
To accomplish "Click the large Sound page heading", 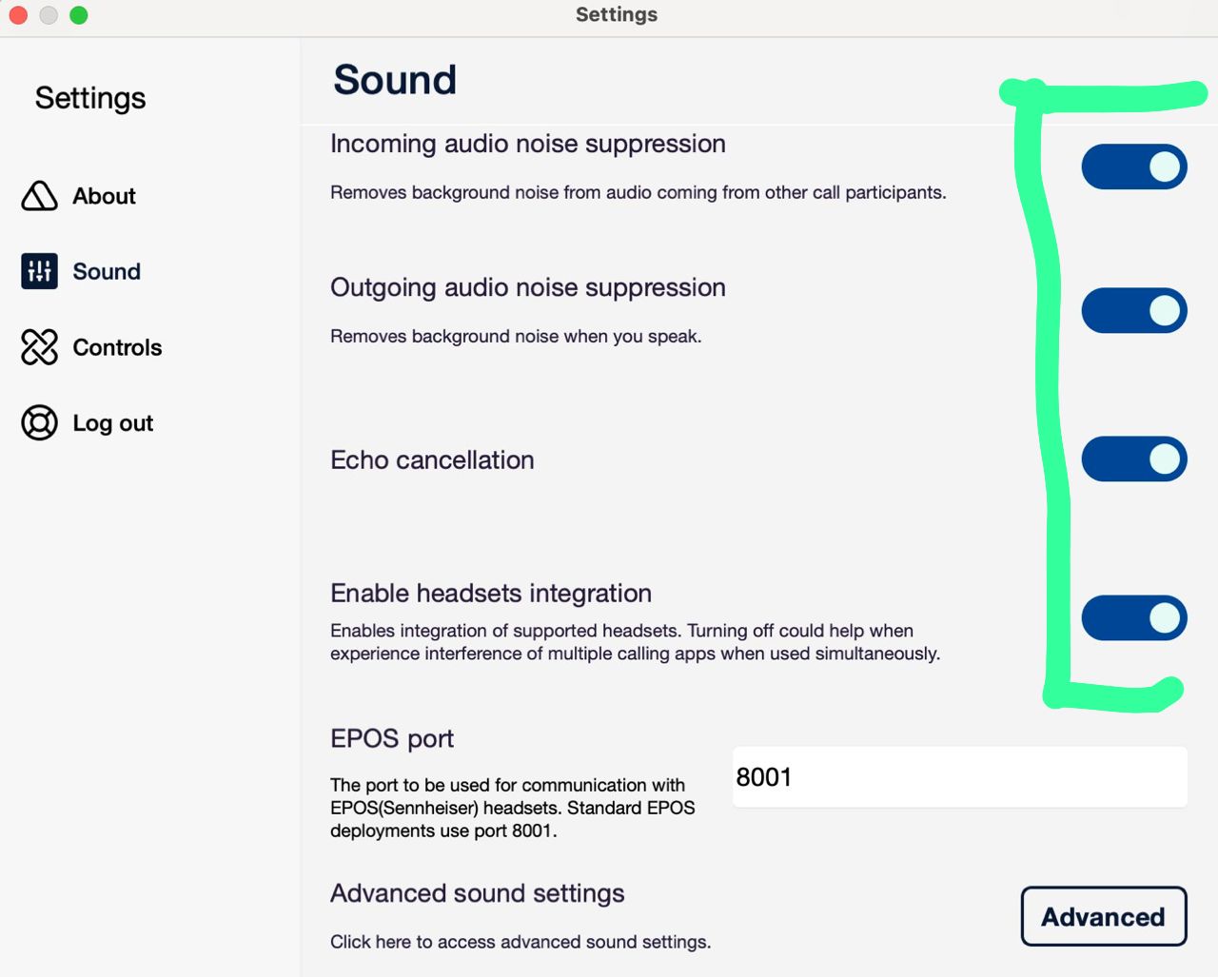I will pos(395,80).
